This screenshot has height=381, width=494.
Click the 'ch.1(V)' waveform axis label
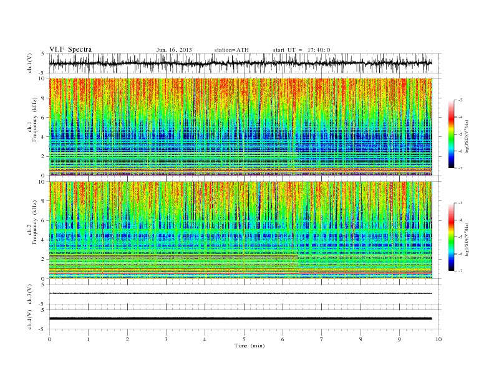click(29, 63)
